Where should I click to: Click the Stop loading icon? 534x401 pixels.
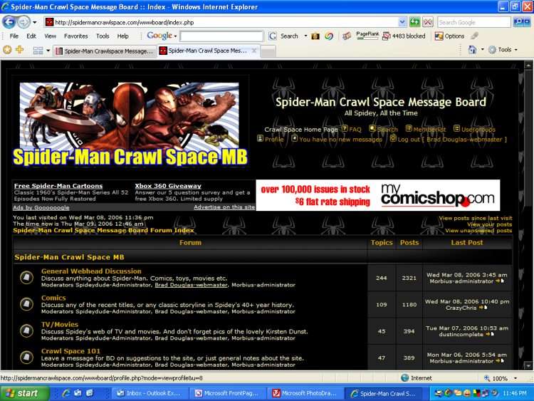coord(427,22)
